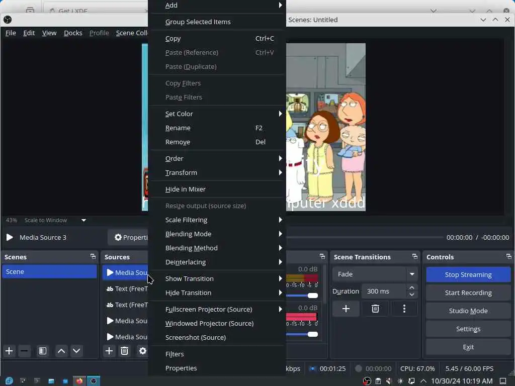Screen dimensions: 515x386
Task: Choose Remove from context menu
Action: coord(217,142)
